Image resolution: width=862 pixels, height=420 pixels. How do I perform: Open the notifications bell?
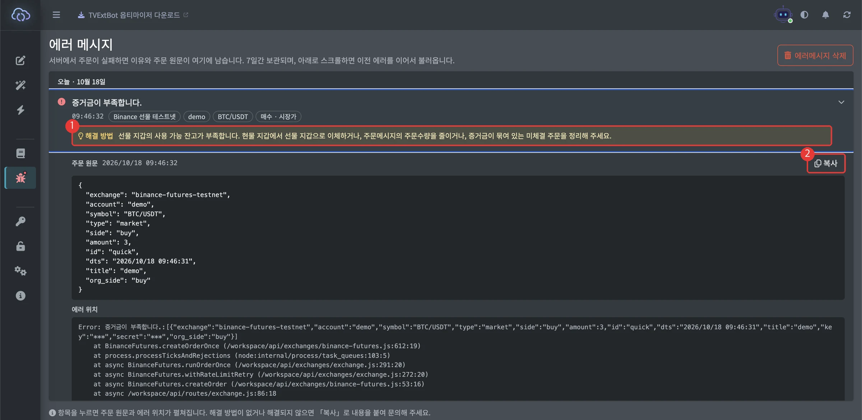[825, 15]
